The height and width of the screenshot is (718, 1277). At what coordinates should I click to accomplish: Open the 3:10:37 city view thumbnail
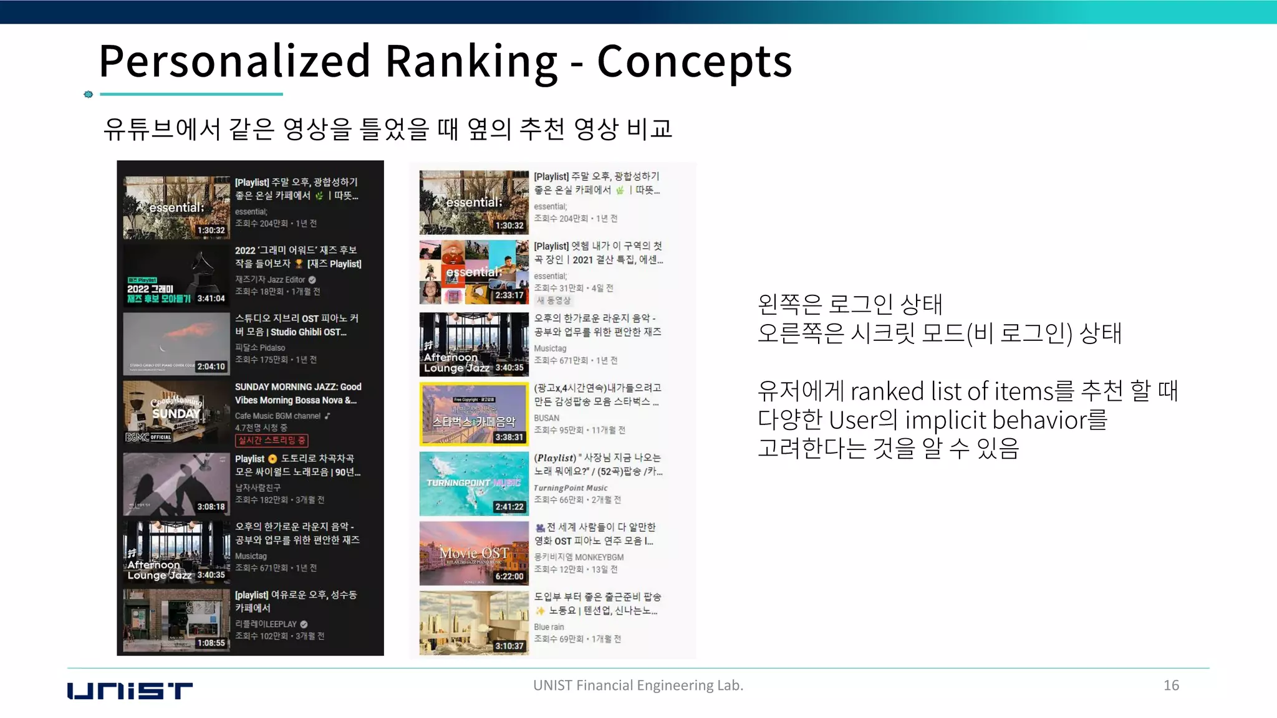pos(474,623)
